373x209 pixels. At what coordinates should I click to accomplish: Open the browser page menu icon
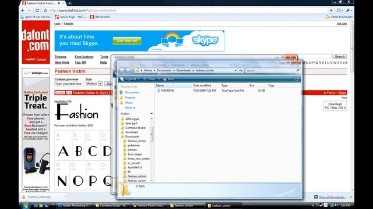[x=340, y=10]
